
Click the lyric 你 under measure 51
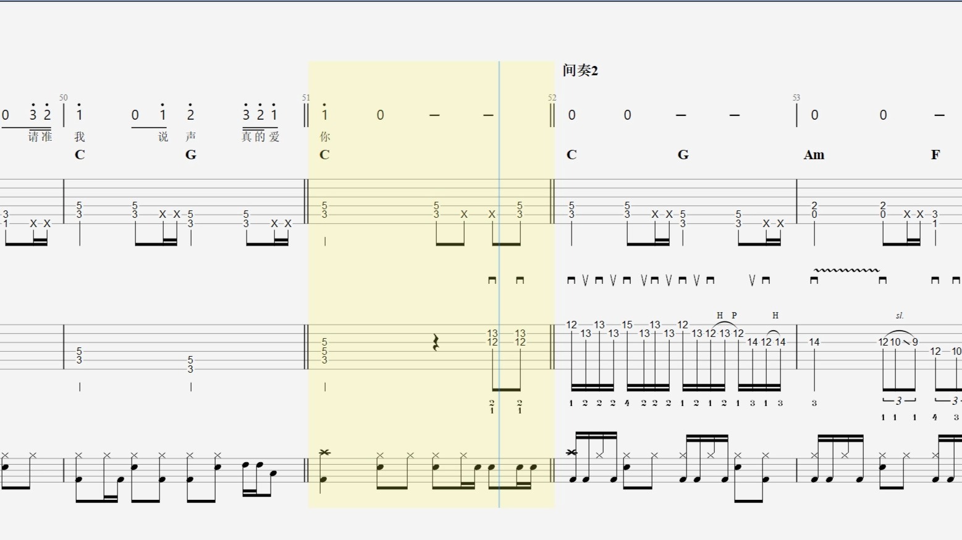tap(324, 136)
